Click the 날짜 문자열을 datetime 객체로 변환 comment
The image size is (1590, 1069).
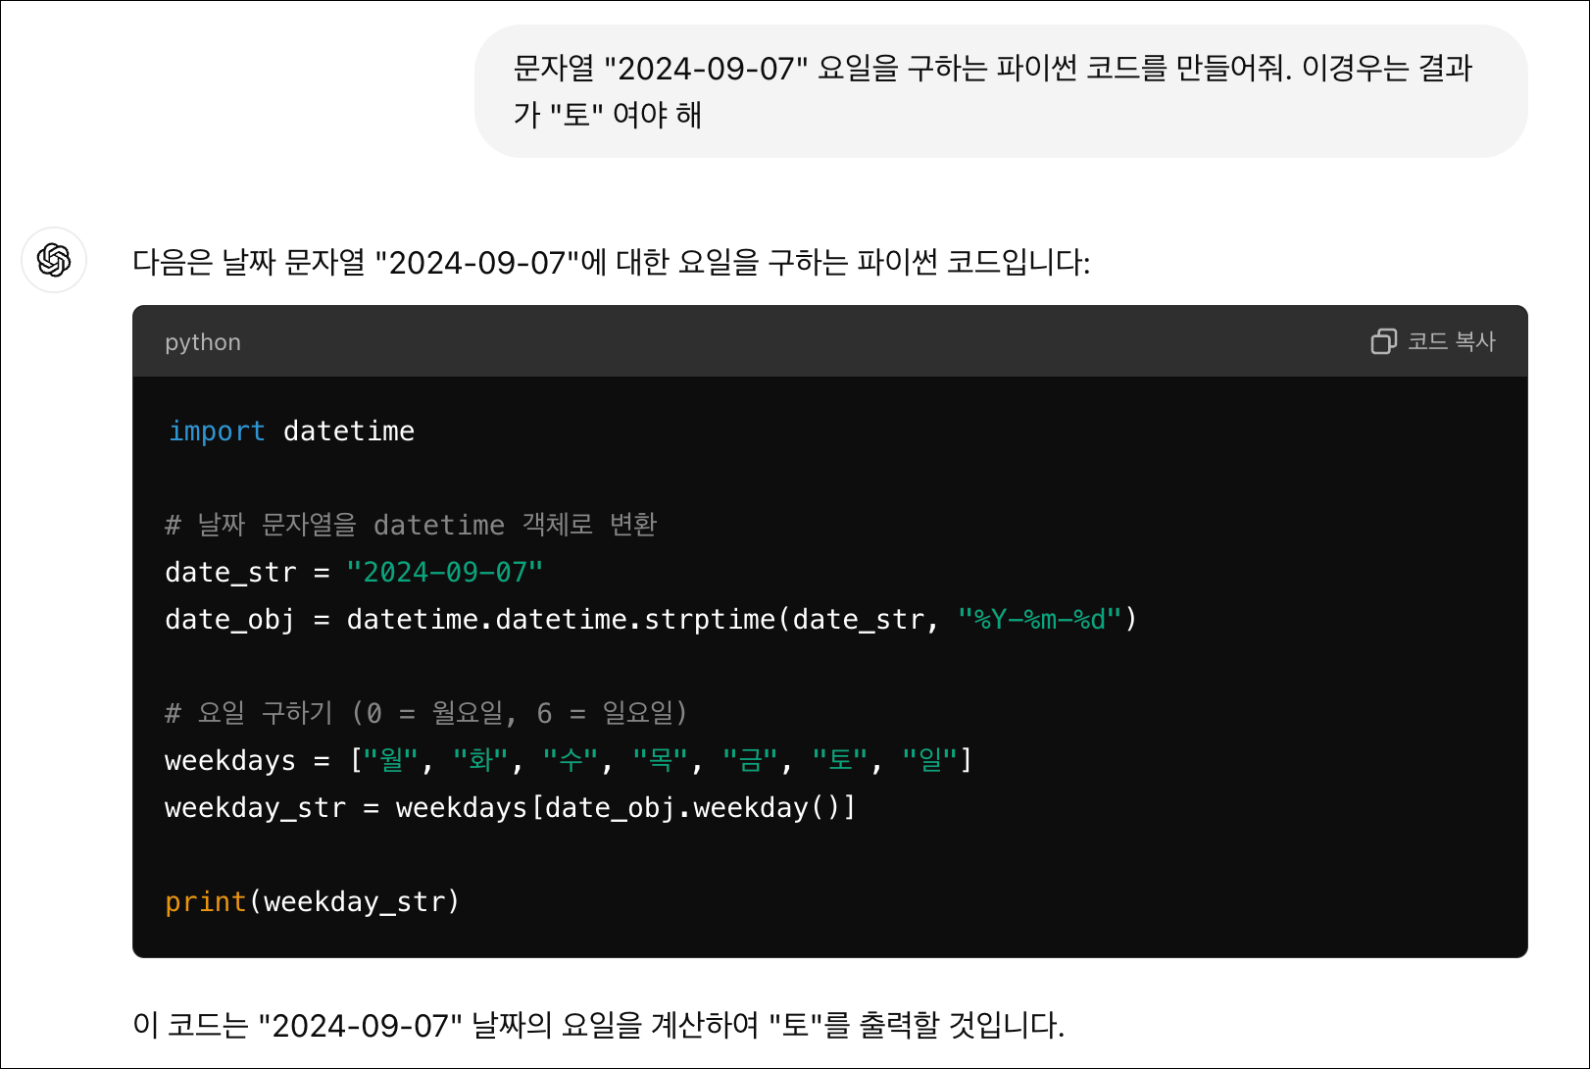tap(412, 525)
